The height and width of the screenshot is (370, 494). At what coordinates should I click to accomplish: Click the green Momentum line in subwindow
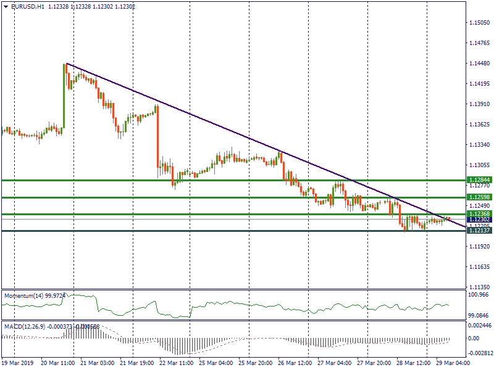click(247, 305)
